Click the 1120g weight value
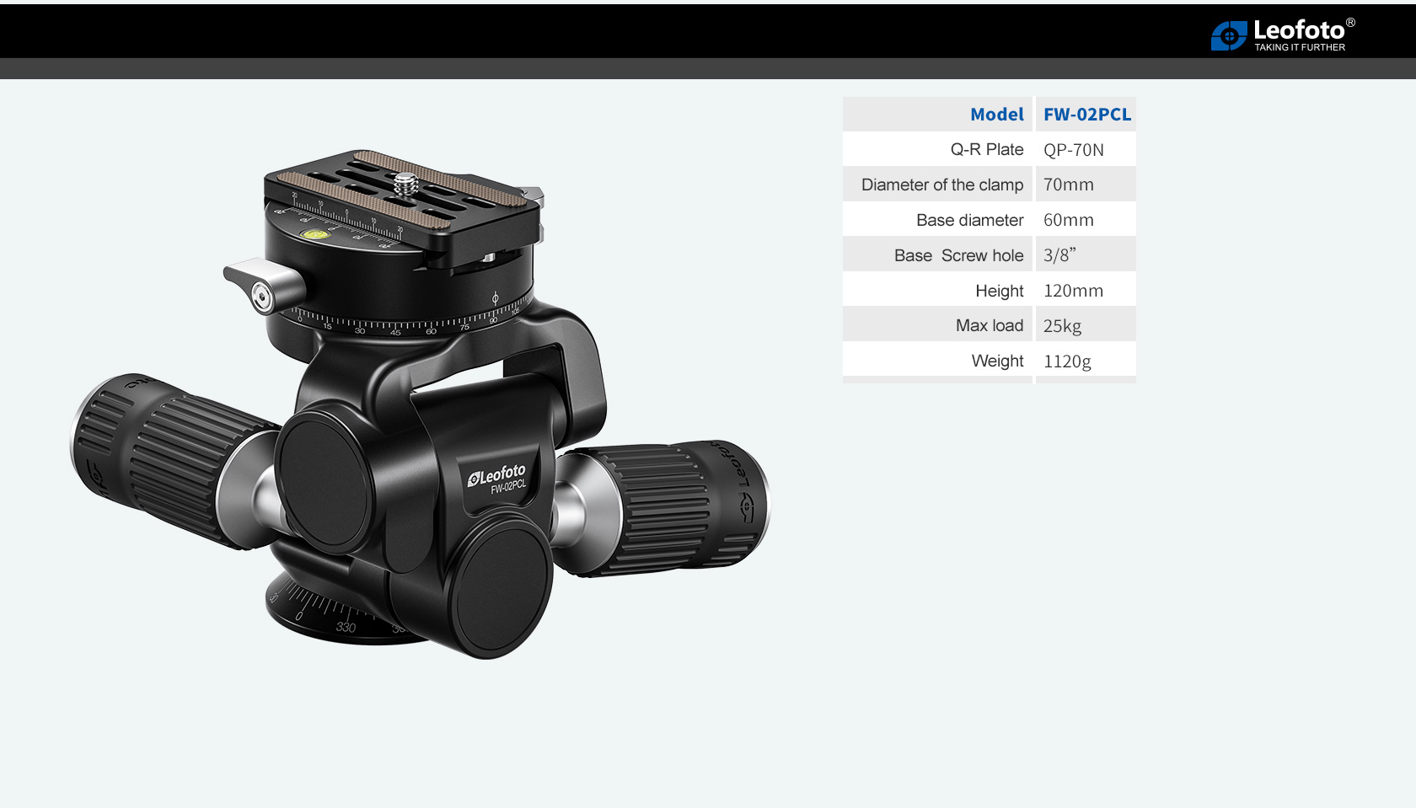The image size is (1416, 808). (1067, 361)
